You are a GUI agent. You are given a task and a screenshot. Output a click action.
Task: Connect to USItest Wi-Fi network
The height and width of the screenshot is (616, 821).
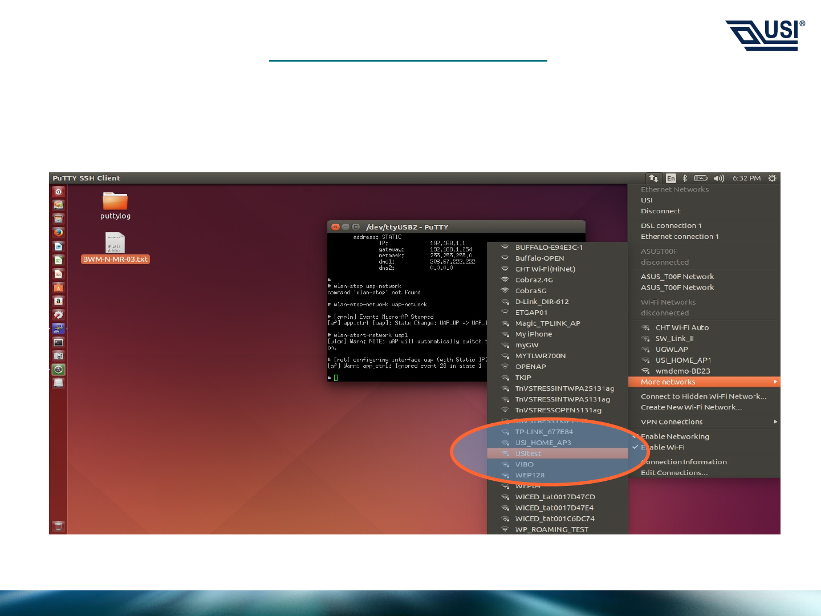click(558, 453)
